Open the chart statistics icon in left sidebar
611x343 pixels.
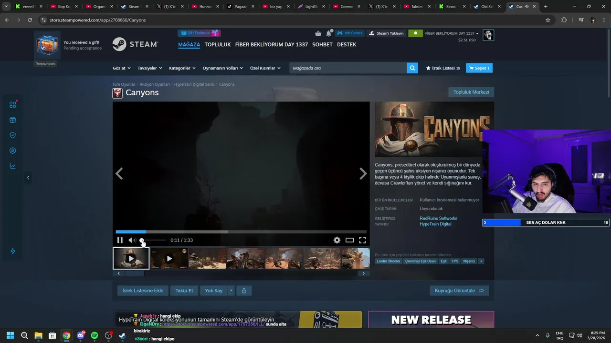[13, 166]
